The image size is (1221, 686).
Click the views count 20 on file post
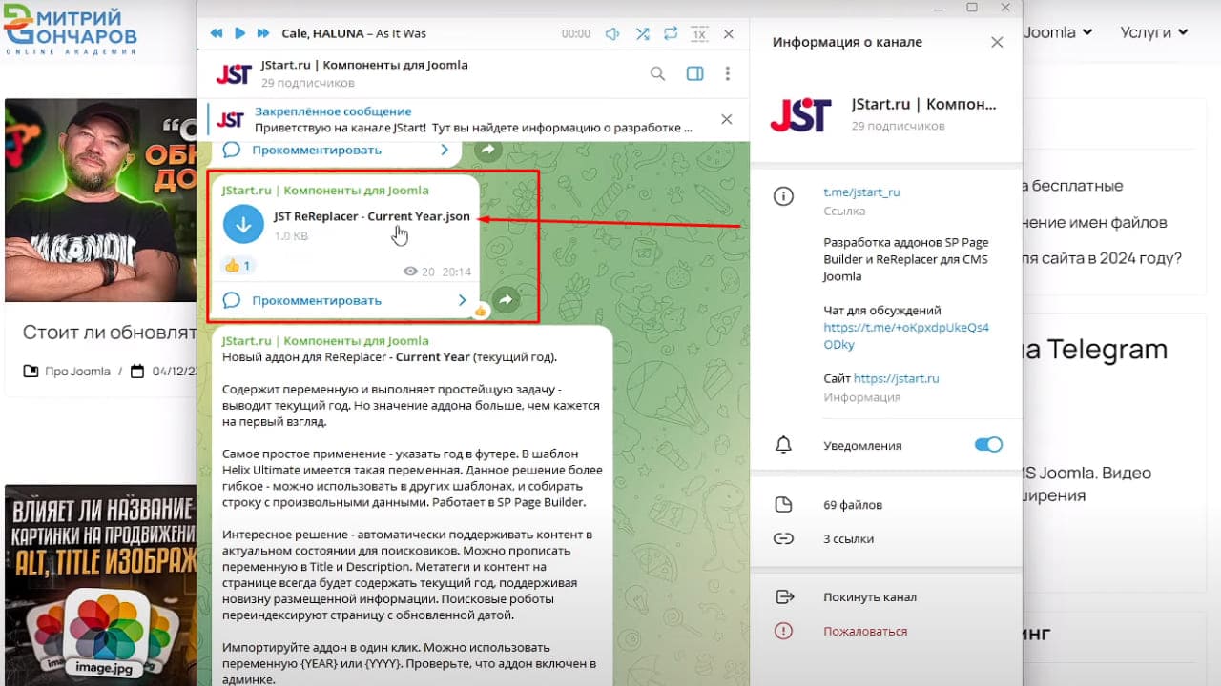(x=420, y=272)
